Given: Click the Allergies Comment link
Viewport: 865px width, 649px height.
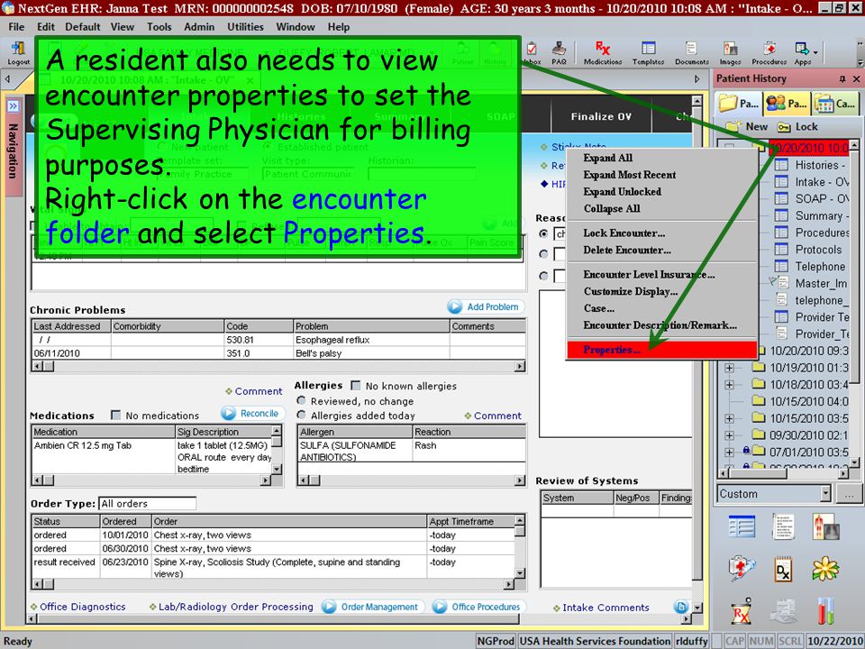Looking at the screenshot, I should tap(497, 416).
